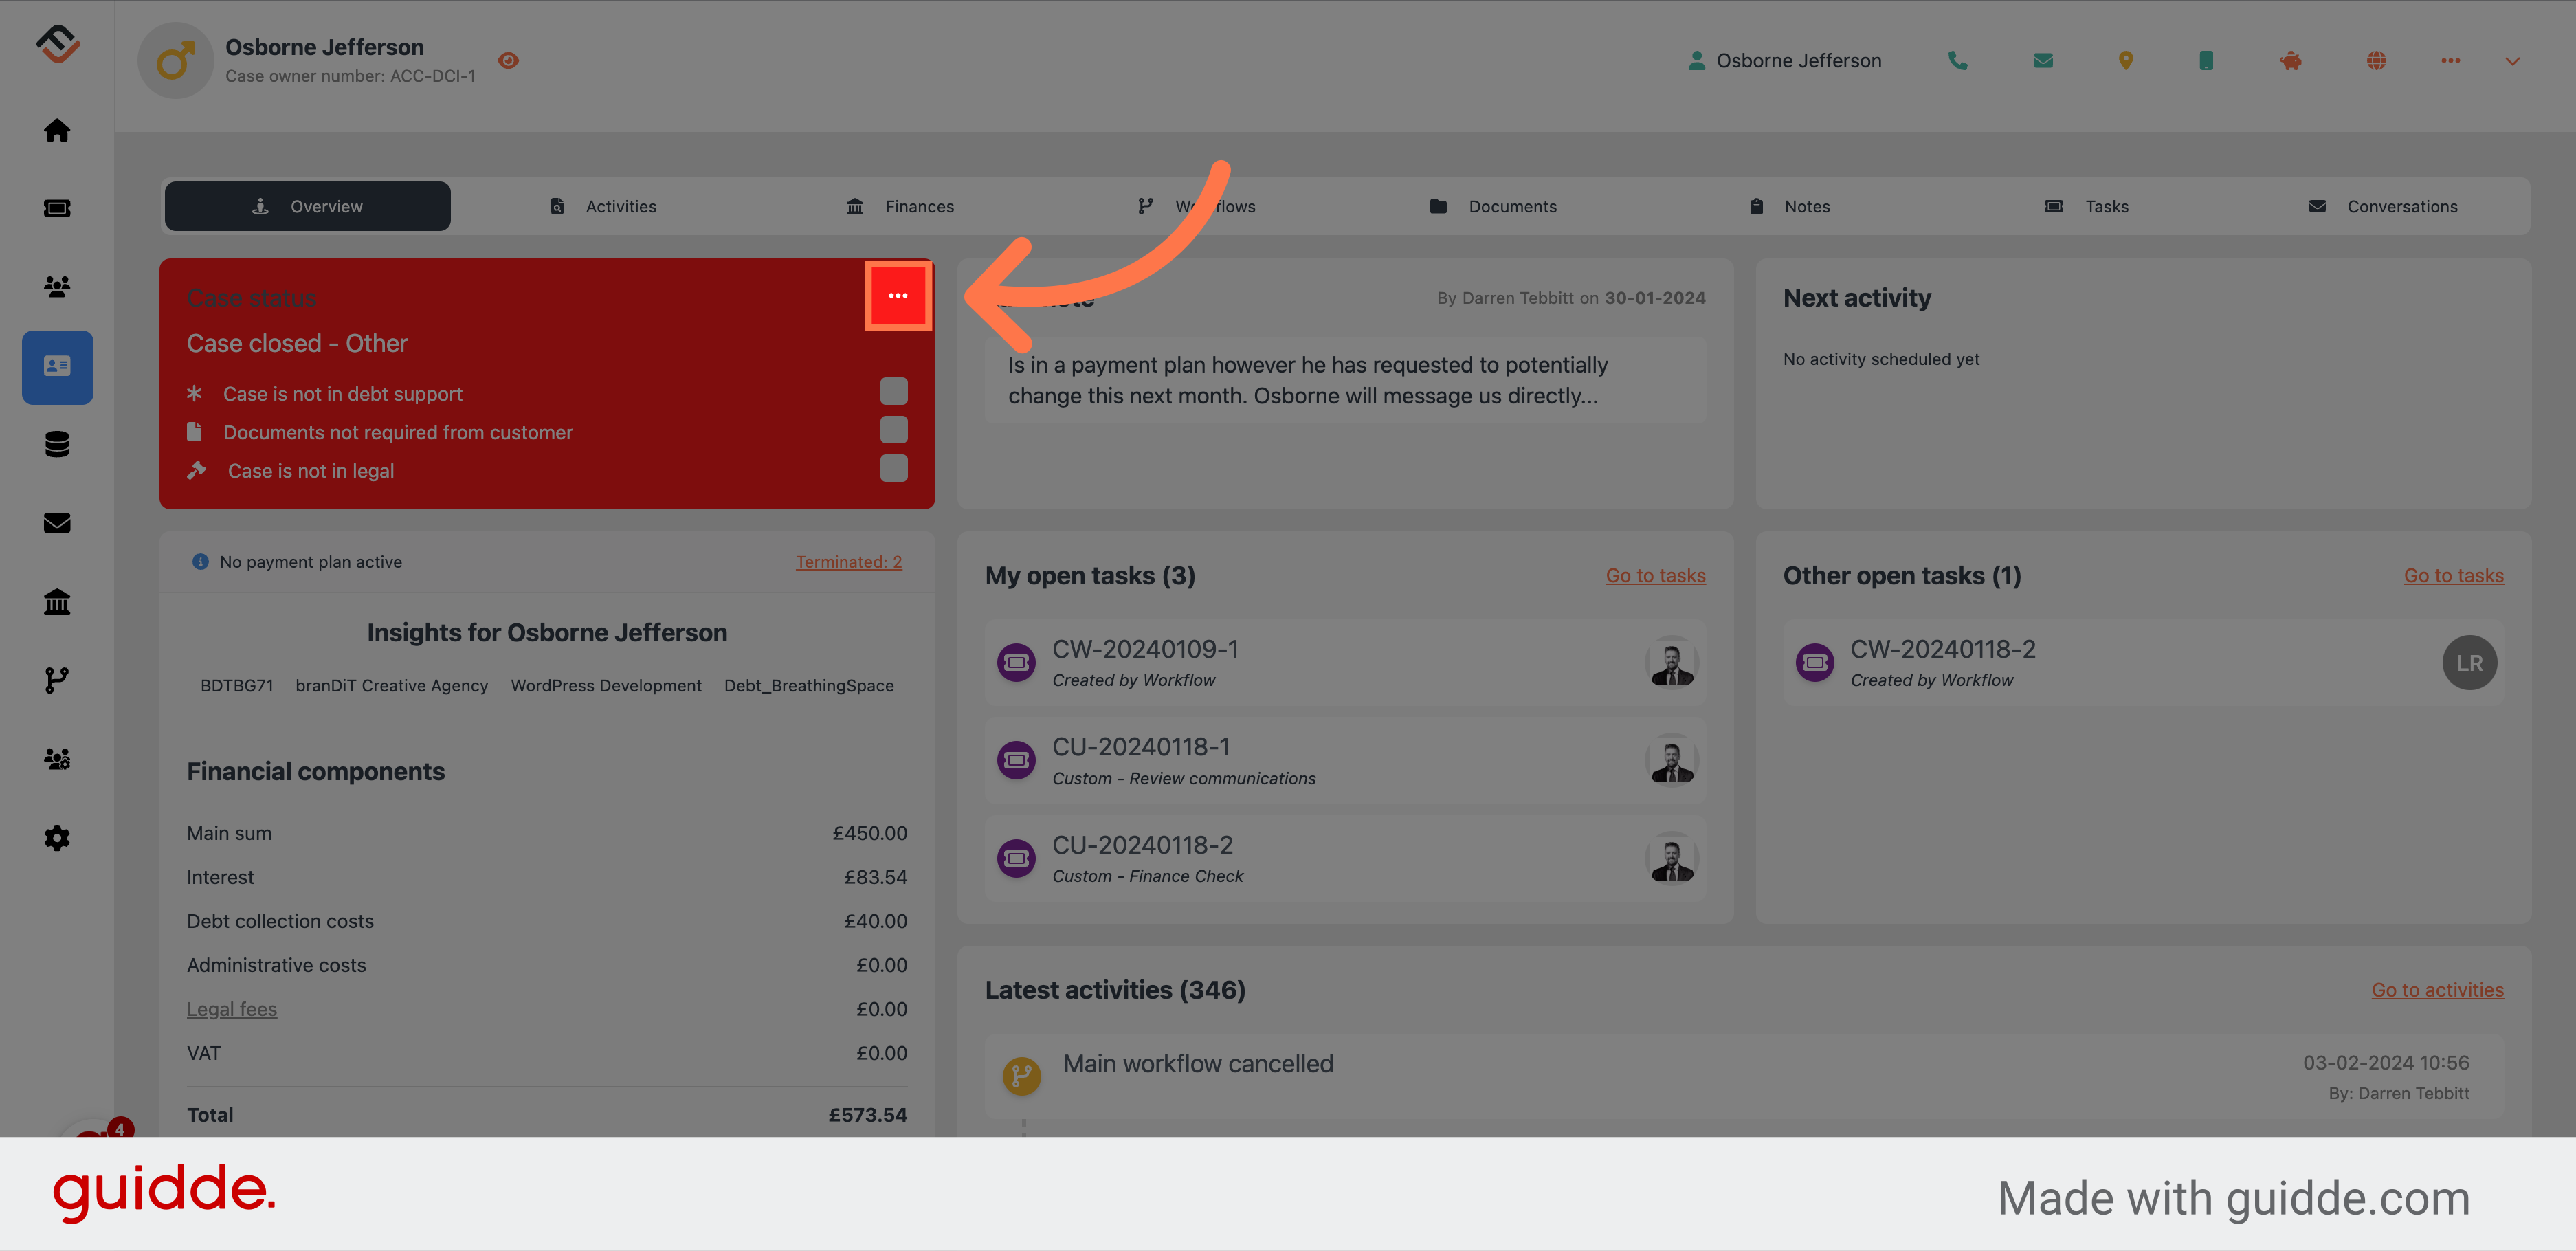Open the home dashboard icon
Viewport: 2576px width, 1251px height.
coord(58,130)
